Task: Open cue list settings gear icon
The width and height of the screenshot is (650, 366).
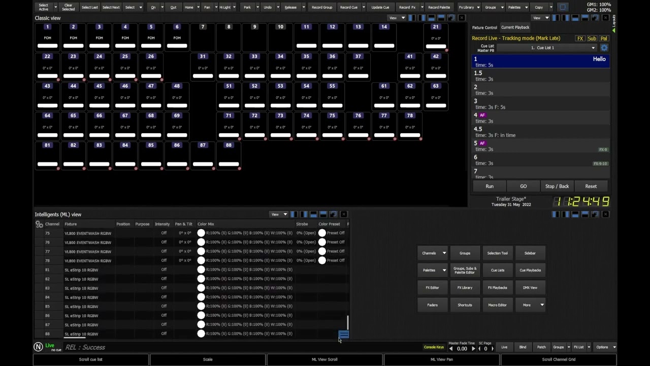Action: [x=604, y=48]
